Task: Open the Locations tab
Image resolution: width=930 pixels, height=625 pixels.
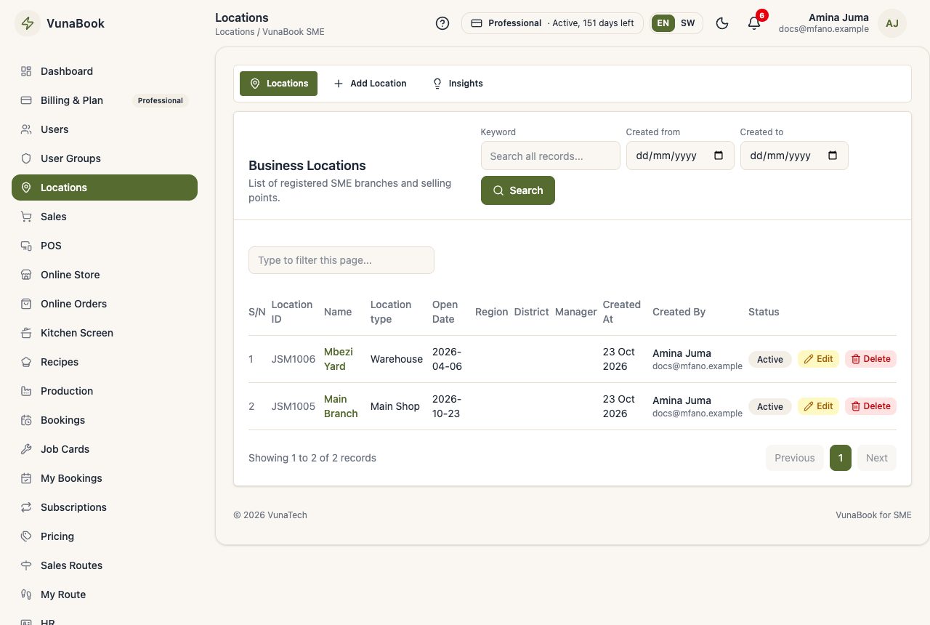Action: [x=278, y=84]
